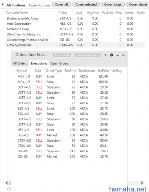Sort positions by Qnty column header

(x=119, y=13)
